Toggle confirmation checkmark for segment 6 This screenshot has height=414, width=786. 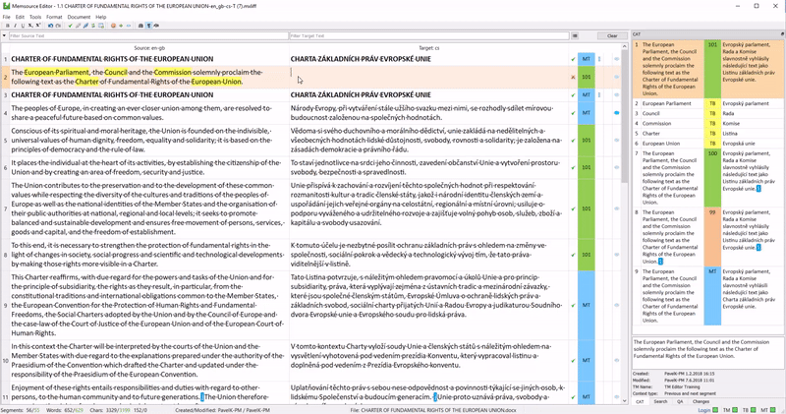coord(573,167)
